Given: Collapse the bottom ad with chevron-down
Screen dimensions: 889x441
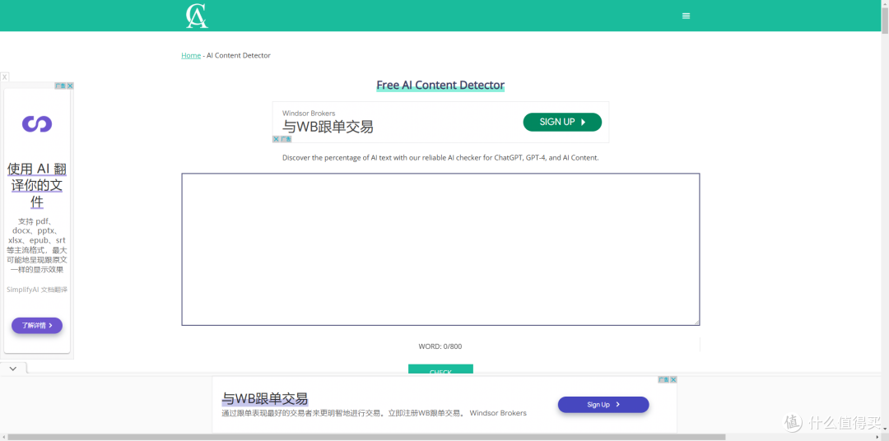Looking at the screenshot, I should [13, 369].
